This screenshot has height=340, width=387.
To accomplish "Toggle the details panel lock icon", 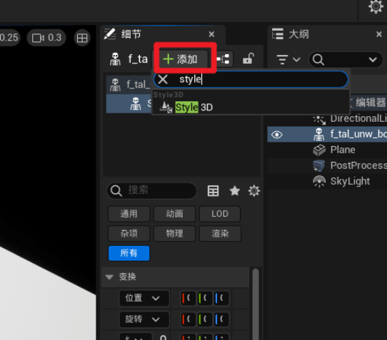I will [248, 59].
